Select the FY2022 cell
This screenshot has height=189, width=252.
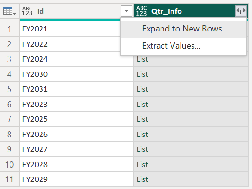point(70,44)
